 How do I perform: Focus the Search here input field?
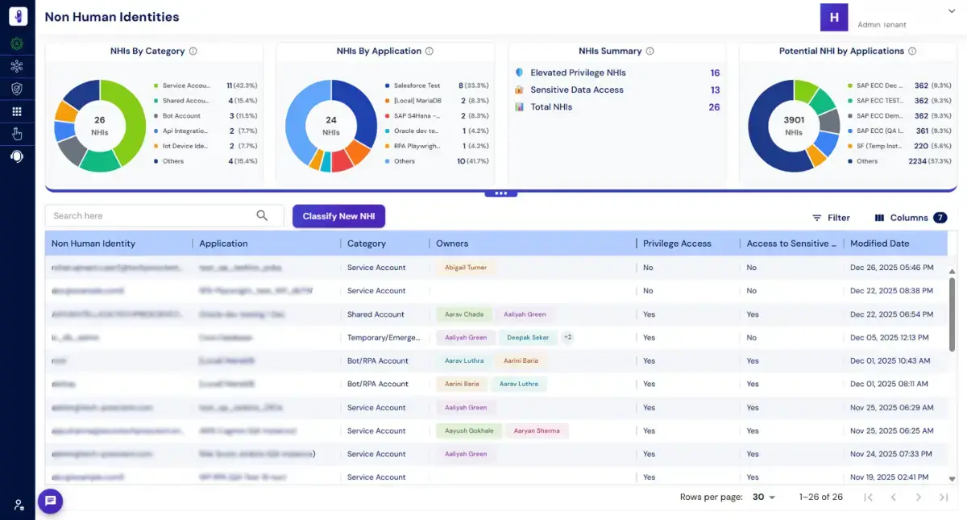point(151,215)
